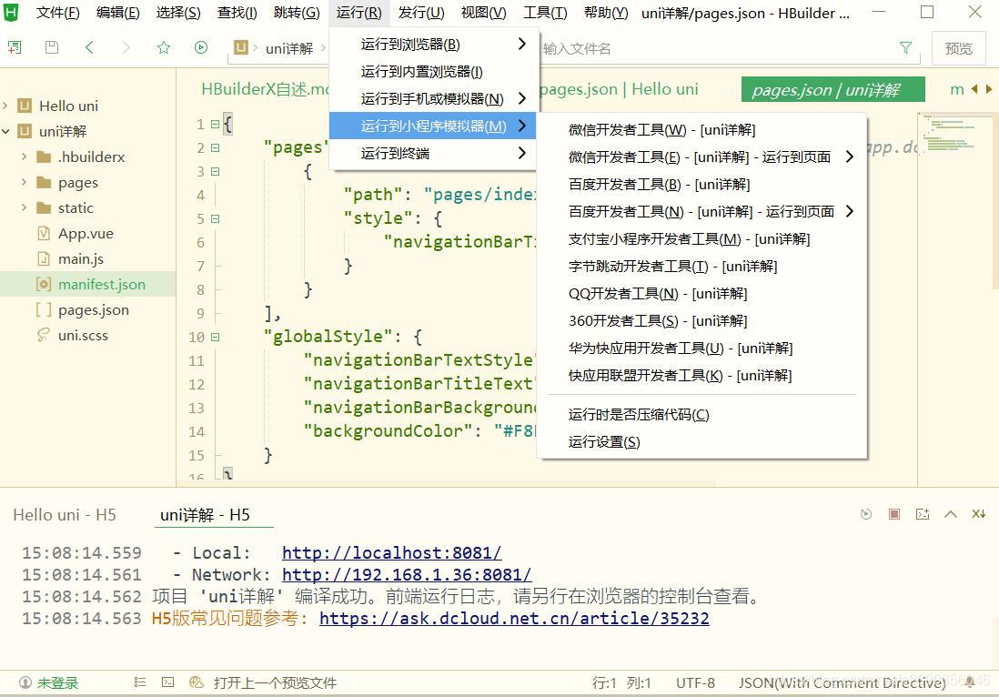Open the localhost:8081 link
Screen dimensions: 999x697
coord(392,553)
